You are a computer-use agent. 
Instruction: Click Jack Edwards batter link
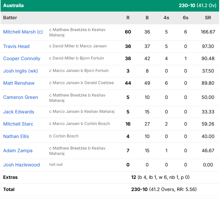19,112
